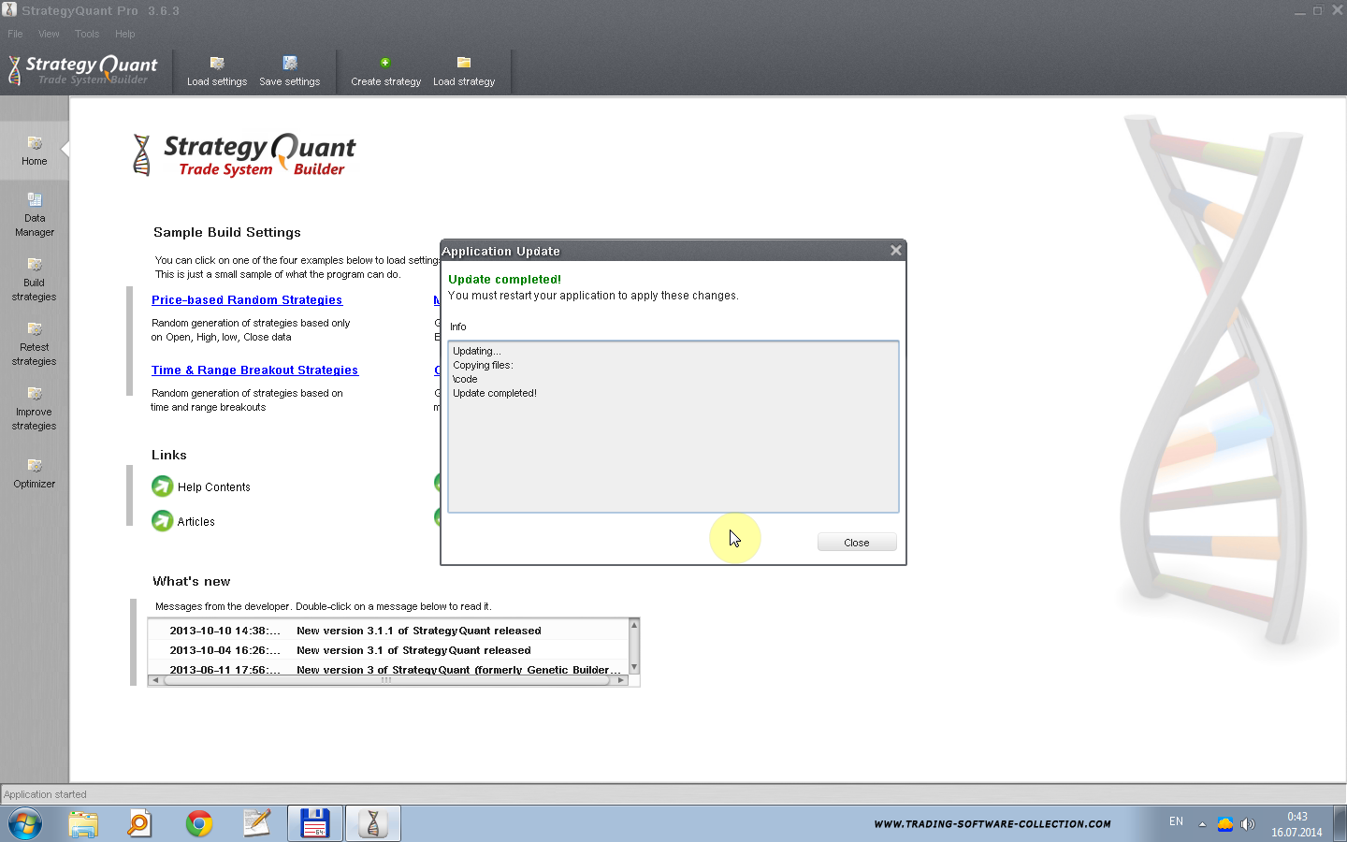Click the Load settings toolbar icon
The image size is (1347, 842).
pos(217,64)
